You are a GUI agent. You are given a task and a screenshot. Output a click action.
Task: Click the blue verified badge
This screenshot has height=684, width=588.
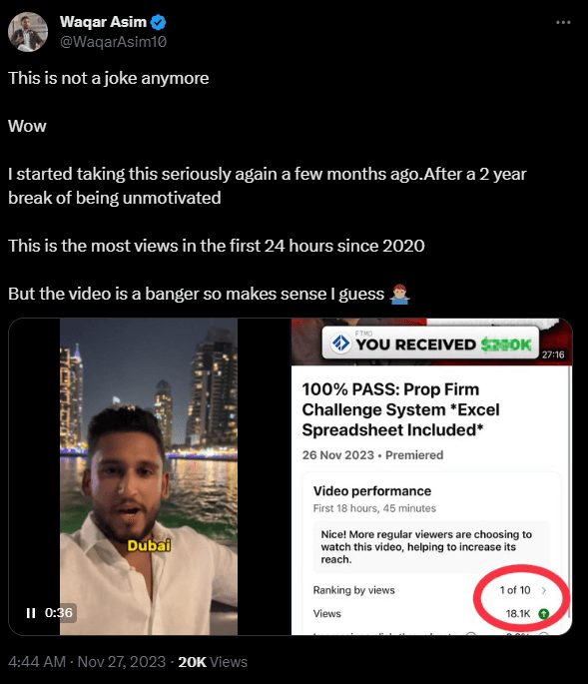point(158,22)
